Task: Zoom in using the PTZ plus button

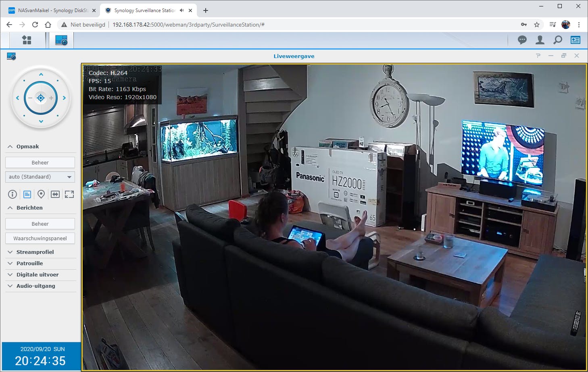Action: point(51,98)
